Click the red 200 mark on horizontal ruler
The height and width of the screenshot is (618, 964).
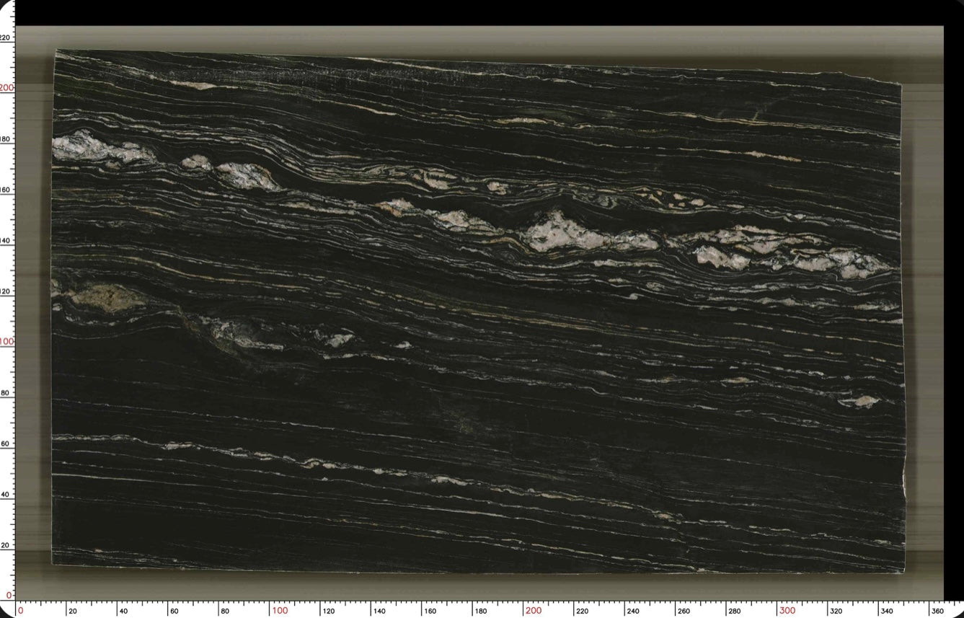534,611
